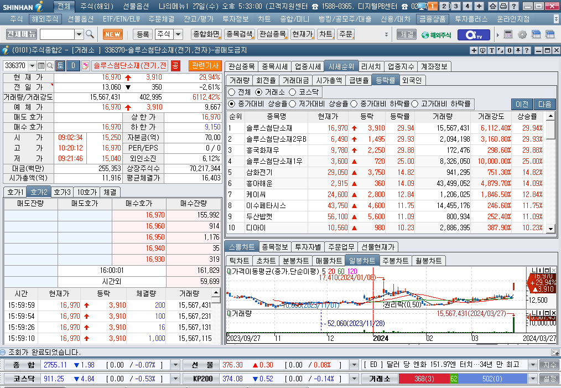
Task: Expand the 거래소 advance-decline bar dropdown
Action: pos(533,379)
